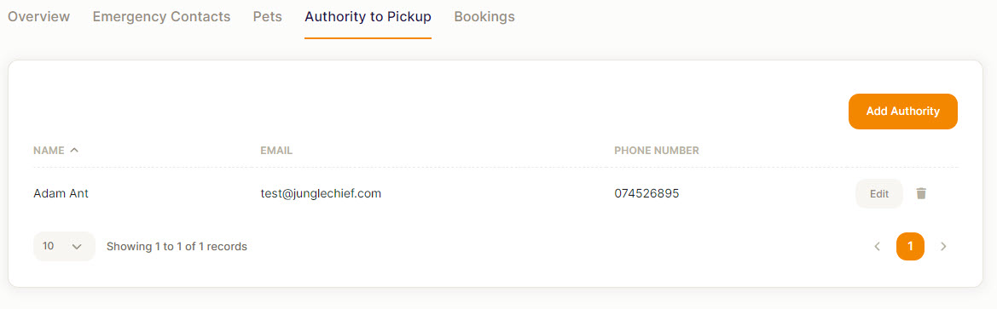This screenshot has width=997, height=309.
Task: View the Bookings tab
Action: [484, 16]
